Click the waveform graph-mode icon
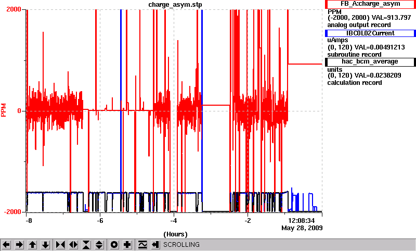Image resolution: width=416 pixels, height=251 pixels. point(142,244)
